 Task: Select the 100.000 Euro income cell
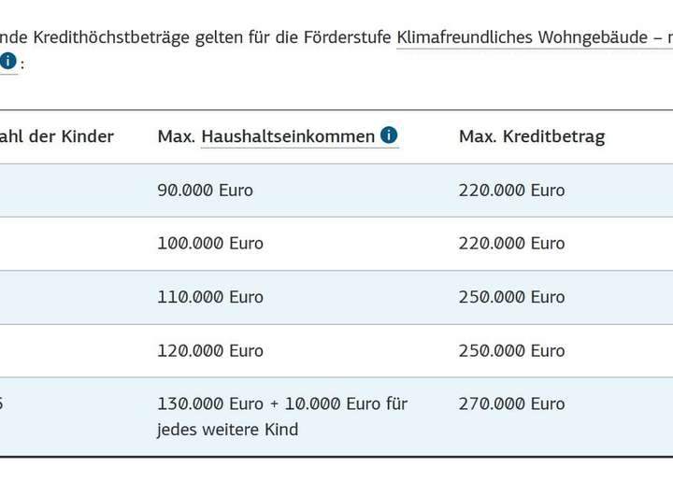209,244
